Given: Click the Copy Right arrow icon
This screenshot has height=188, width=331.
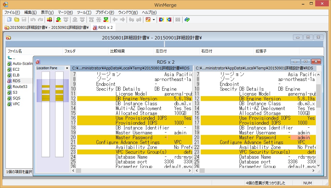Looking at the screenshot, I should (115, 20).
